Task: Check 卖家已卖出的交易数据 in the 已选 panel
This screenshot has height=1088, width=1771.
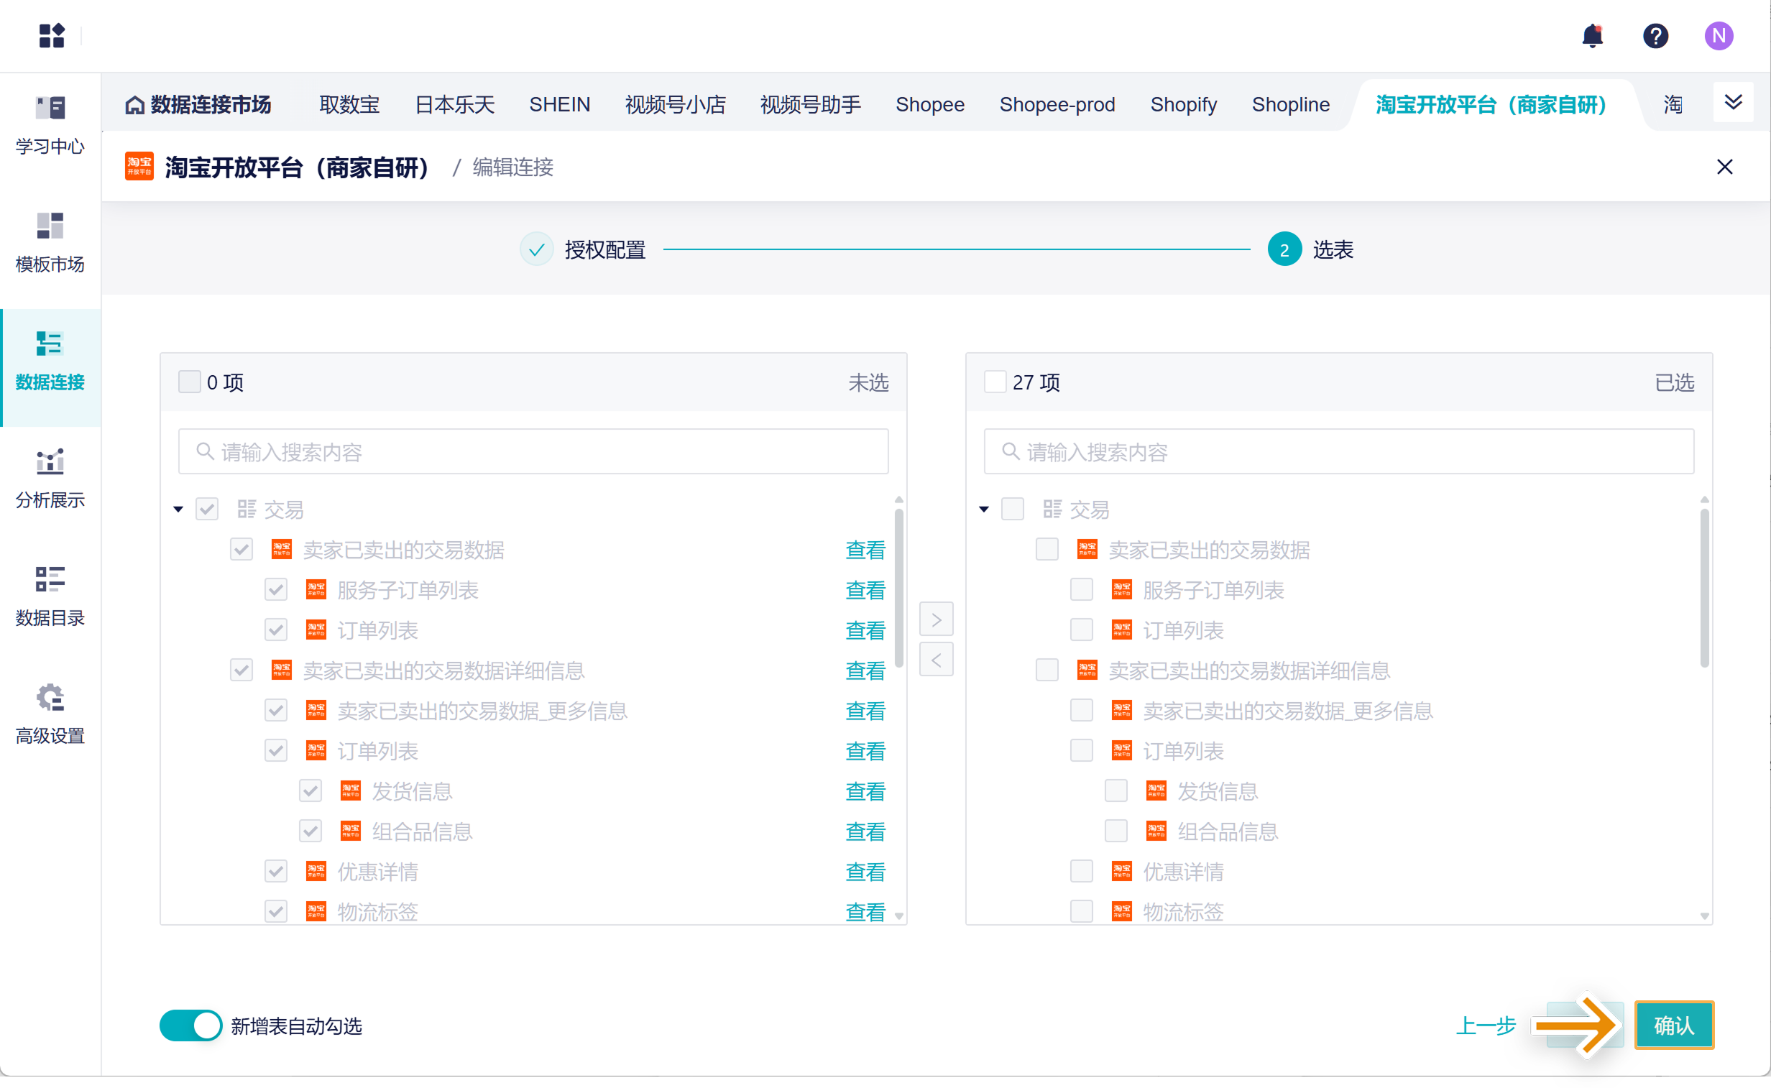Action: pos(1047,550)
